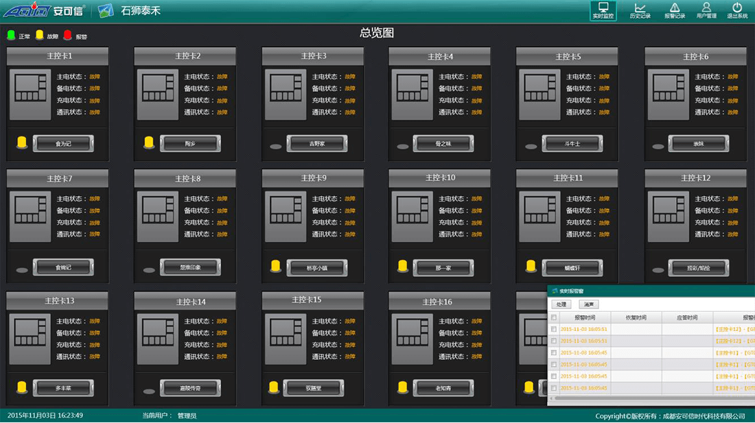
Task: Click the yellow beacon light beside 桥亭小镇
Action: pos(275,266)
